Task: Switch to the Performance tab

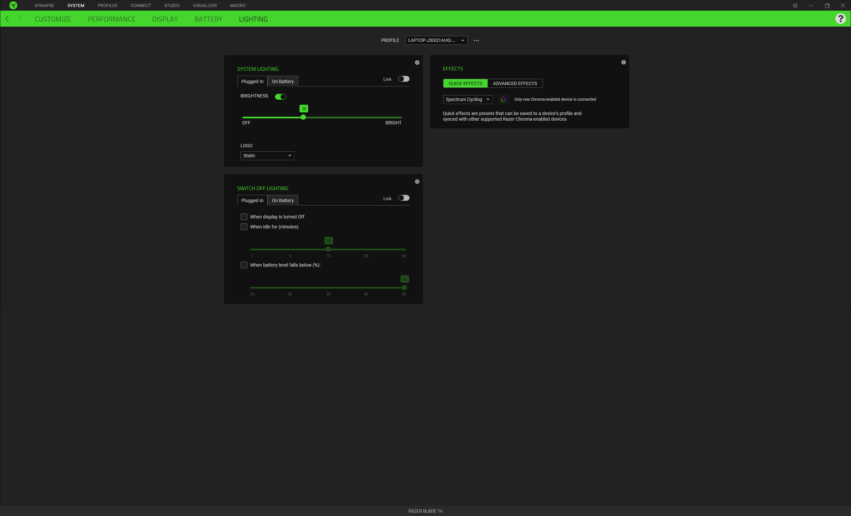Action: (x=111, y=19)
